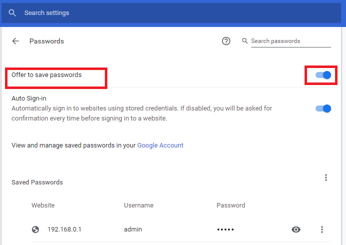Image resolution: width=346 pixels, height=245 pixels.
Task: Turn off the Auto Sign-in toggle
Action: (x=324, y=108)
